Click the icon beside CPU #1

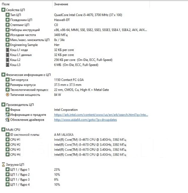(x=8, y=140)
